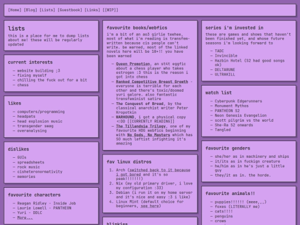Screen dimensions: 300x225
Task: Click 'Yuri - DDLC' entry
Action: (x=29, y=213)
